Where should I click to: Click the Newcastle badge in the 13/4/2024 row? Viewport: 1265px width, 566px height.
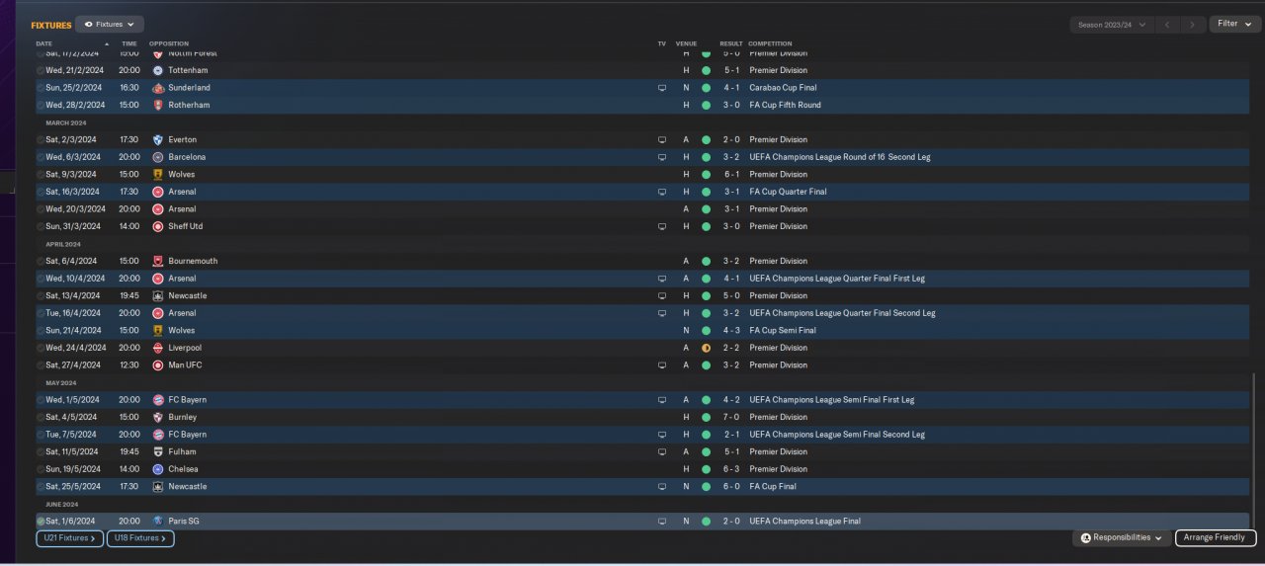[x=158, y=295]
